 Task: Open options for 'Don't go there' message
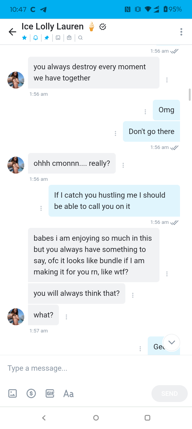pyautogui.click(x=115, y=133)
